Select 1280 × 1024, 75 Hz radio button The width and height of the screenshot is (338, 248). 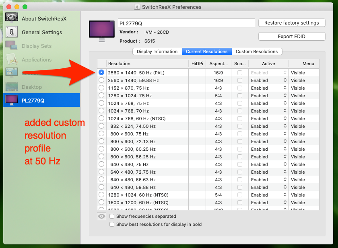pos(101,95)
